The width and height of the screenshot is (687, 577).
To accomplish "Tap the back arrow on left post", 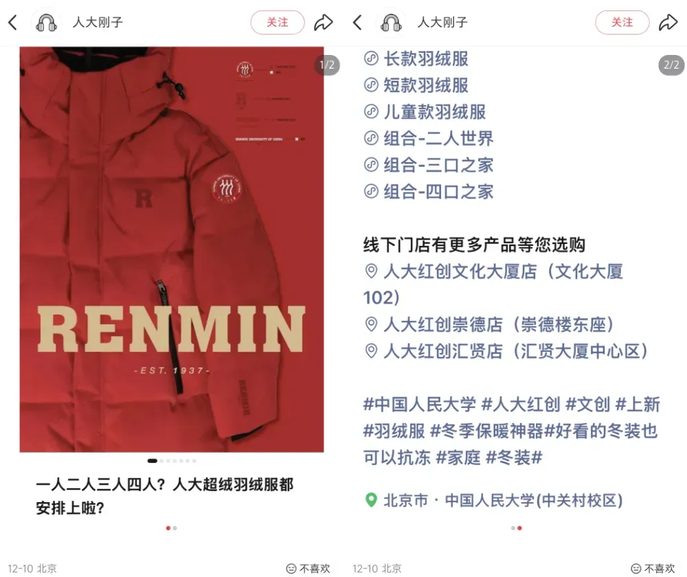I will tap(13, 23).
